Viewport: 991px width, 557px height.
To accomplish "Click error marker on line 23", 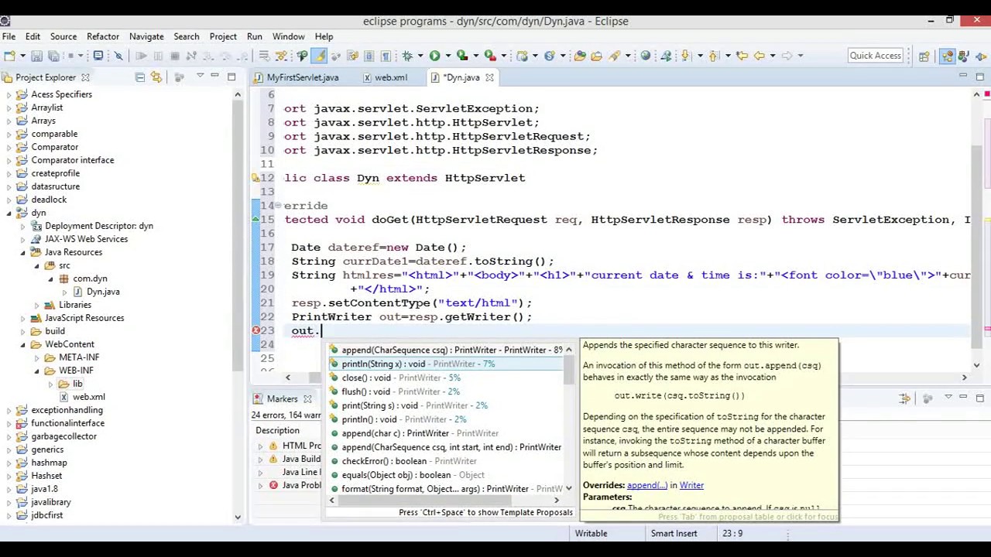I will [x=256, y=331].
